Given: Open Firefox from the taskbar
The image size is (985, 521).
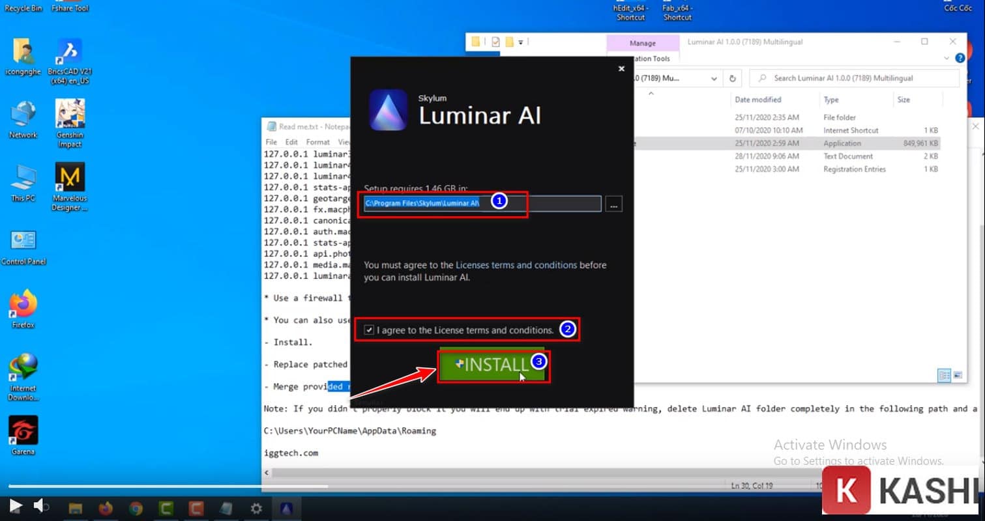Looking at the screenshot, I should [x=106, y=508].
